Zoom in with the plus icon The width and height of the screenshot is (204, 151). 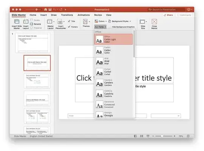pyautogui.click(x=175, y=136)
